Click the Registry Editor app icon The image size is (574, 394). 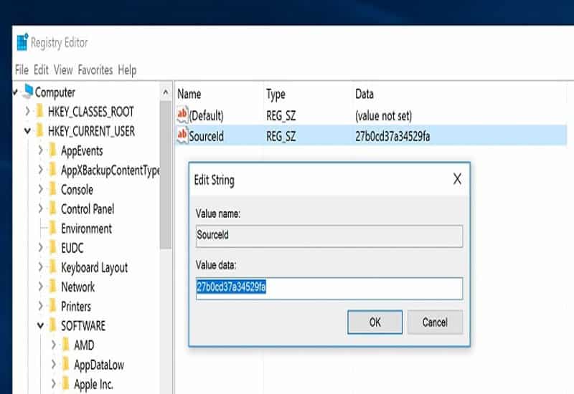point(22,42)
